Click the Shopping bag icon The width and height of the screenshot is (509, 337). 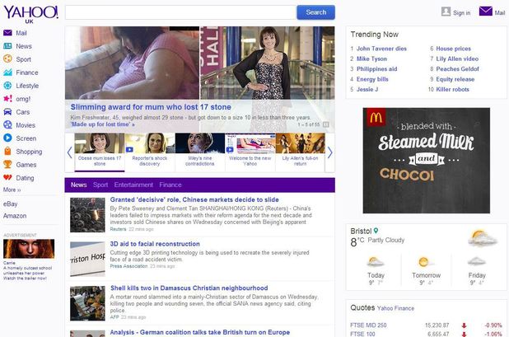pos(7,152)
